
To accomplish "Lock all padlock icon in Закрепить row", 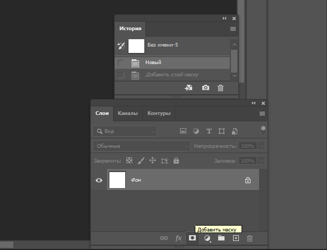I will (x=176, y=160).
